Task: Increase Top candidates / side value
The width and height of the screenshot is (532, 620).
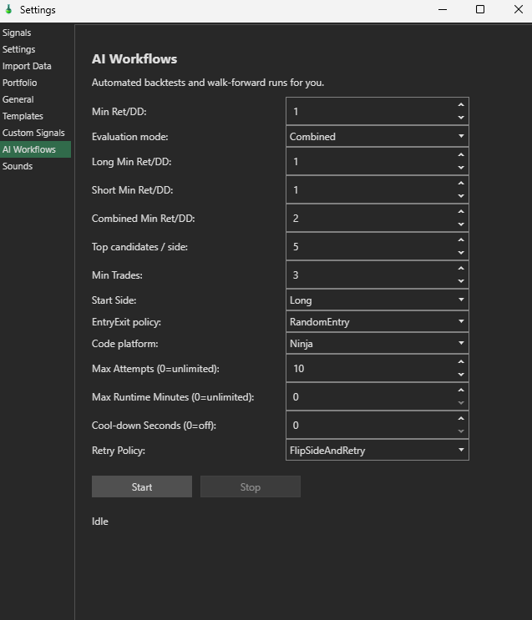Action: pos(461,240)
